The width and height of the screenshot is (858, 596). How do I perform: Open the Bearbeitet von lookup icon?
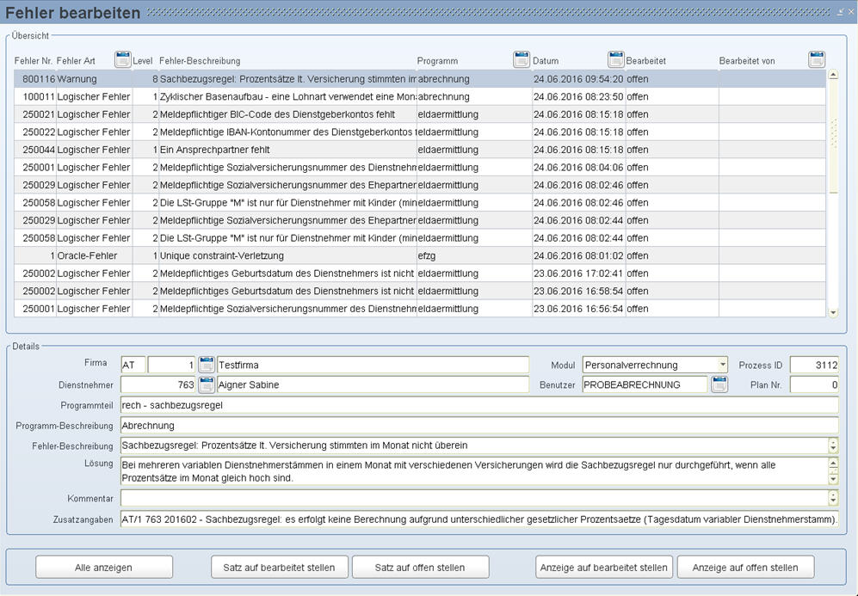817,59
